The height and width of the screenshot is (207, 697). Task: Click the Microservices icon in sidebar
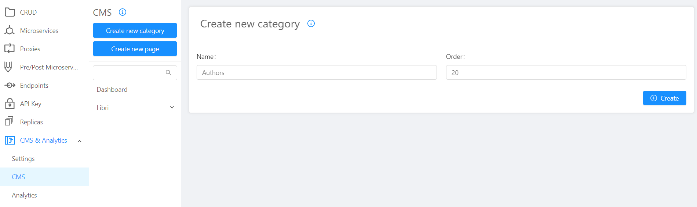coord(10,30)
